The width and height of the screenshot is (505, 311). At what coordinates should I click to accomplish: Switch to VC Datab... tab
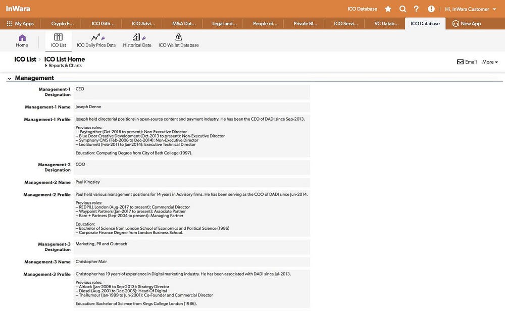[386, 24]
